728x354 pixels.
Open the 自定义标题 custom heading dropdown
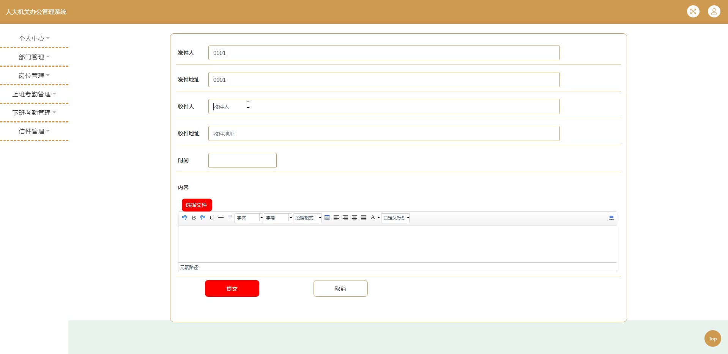pos(396,218)
